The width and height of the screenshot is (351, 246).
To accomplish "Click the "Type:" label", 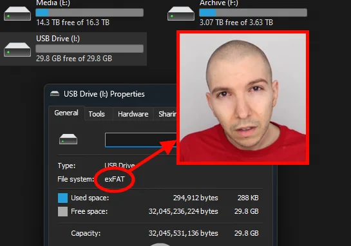I will [x=66, y=166].
